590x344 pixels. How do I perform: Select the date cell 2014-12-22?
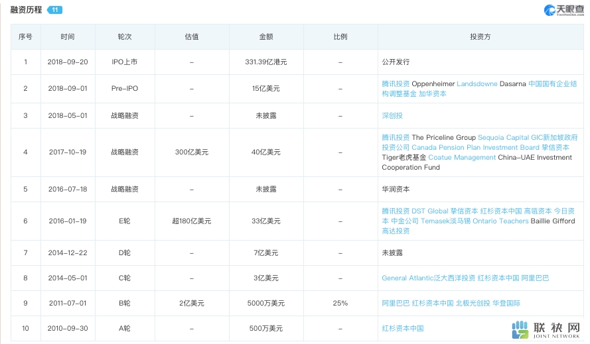click(68, 253)
